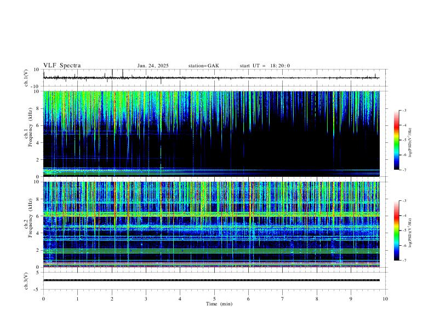This screenshot has width=434, height=335.
Task: Click the ch.1 color bar log(PSD) label
Action: (410, 142)
